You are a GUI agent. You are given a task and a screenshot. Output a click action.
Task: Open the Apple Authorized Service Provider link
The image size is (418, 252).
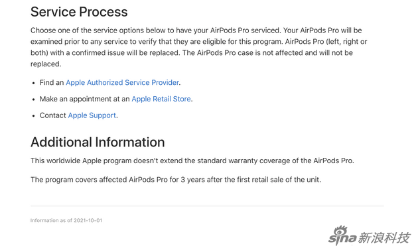point(122,83)
